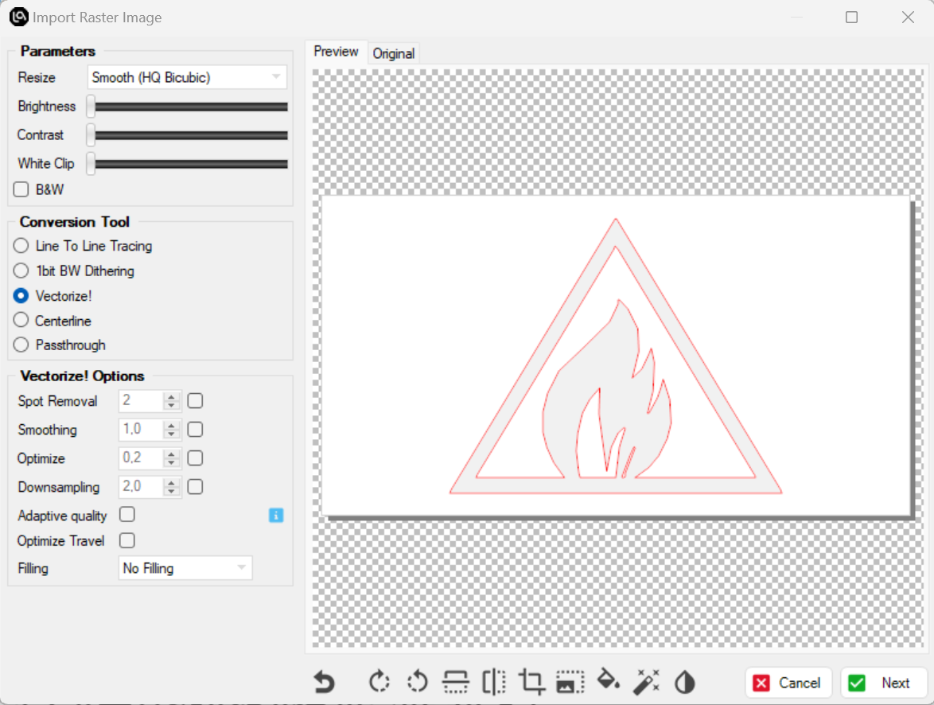Rotate image clockwise using the toolbar icon
The height and width of the screenshot is (705, 934).
pos(379,682)
